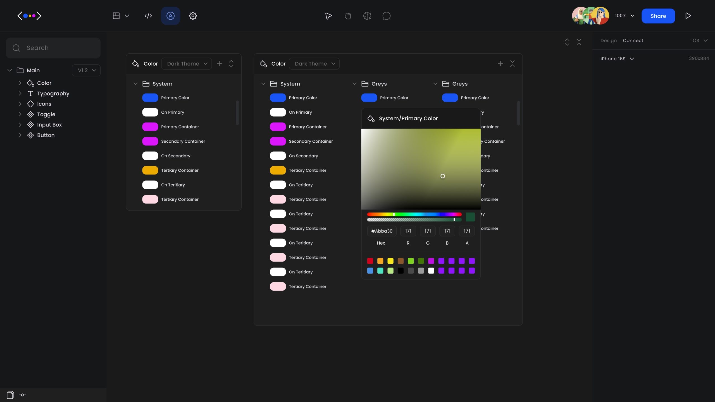Viewport: 715px width, 402px height.
Task: Select the hand pan tool
Action: [x=348, y=16]
